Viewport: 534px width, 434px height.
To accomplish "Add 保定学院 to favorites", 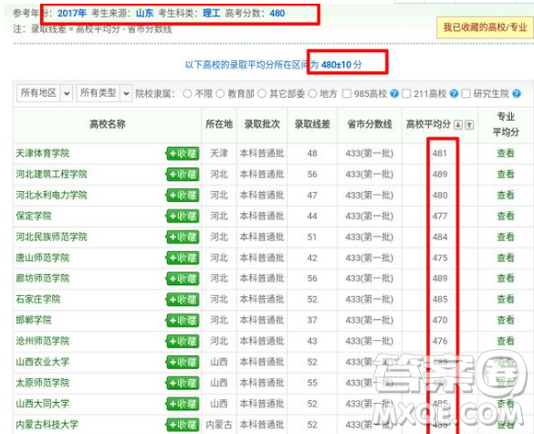I will click(x=183, y=217).
